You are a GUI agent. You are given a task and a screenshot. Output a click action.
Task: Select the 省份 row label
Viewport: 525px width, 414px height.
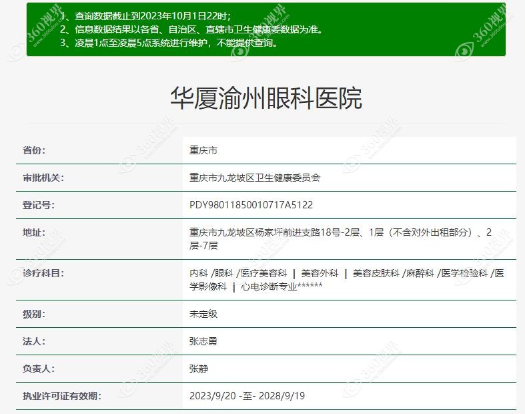point(34,150)
